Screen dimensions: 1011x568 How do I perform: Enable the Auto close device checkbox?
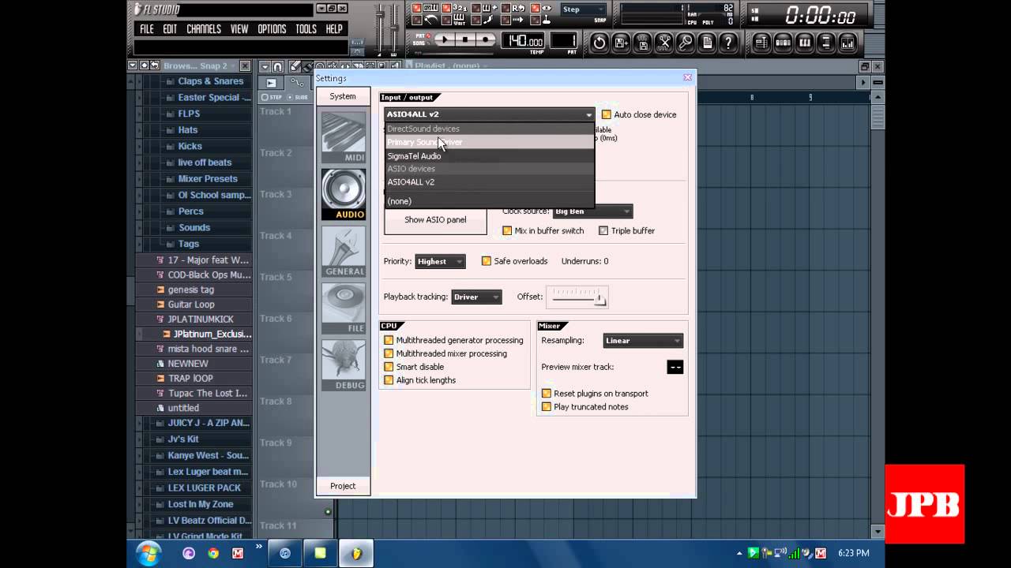(x=607, y=114)
